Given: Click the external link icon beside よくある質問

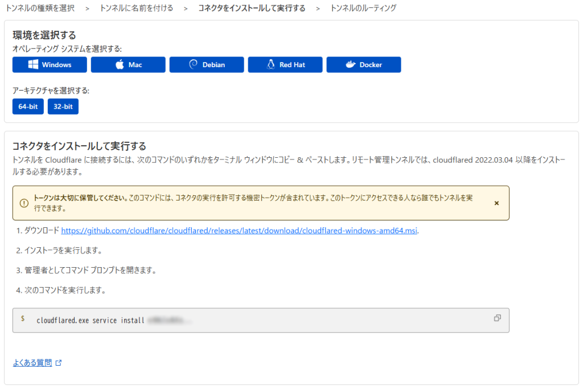Looking at the screenshot, I should coord(59,363).
